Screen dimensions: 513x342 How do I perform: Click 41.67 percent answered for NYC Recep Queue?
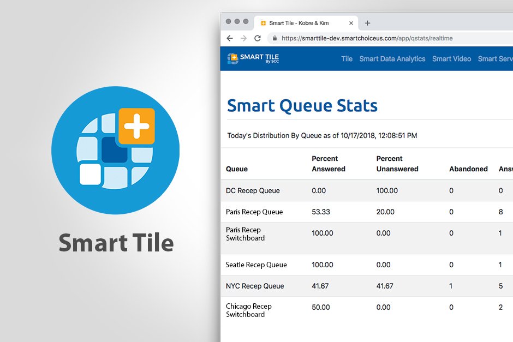tap(320, 286)
